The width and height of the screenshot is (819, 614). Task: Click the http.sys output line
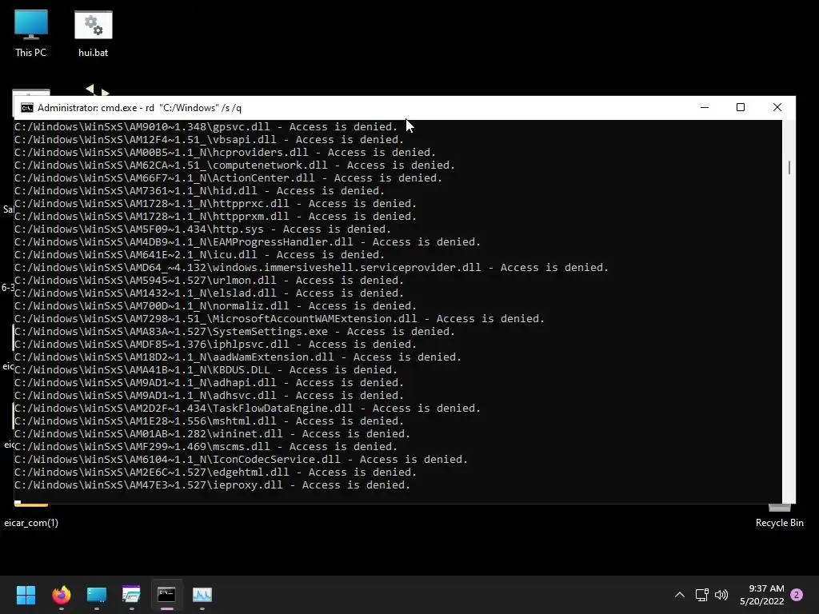coord(202,229)
